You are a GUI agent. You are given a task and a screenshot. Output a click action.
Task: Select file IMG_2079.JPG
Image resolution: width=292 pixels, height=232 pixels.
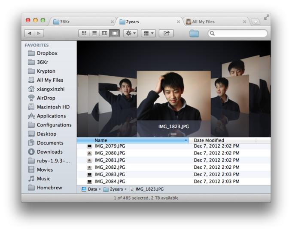click(x=173, y=146)
